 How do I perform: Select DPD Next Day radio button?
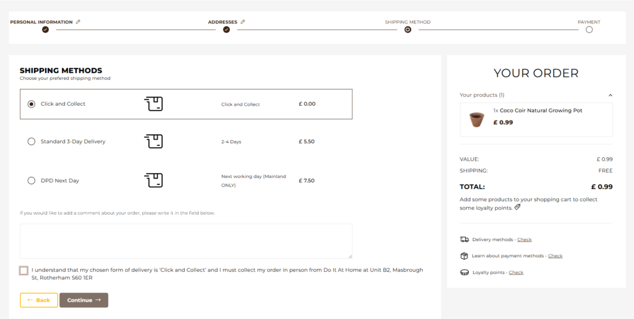point(31,181)
